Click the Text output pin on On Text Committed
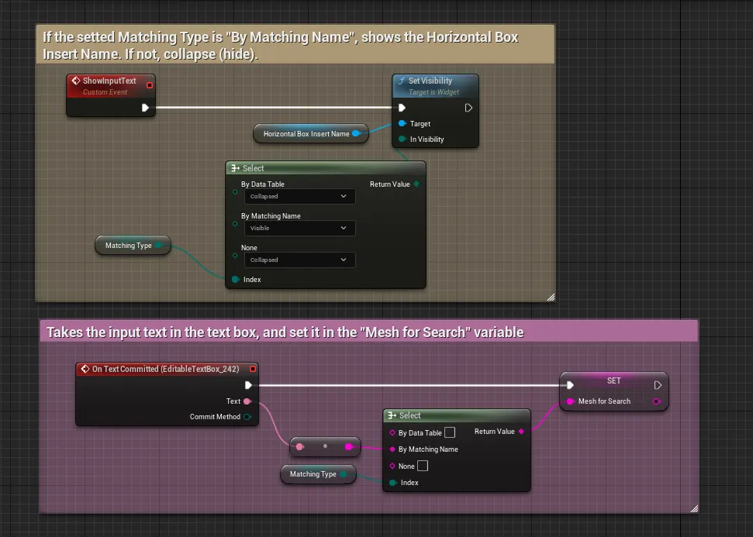The image size is (753, 537). (247, 401)
